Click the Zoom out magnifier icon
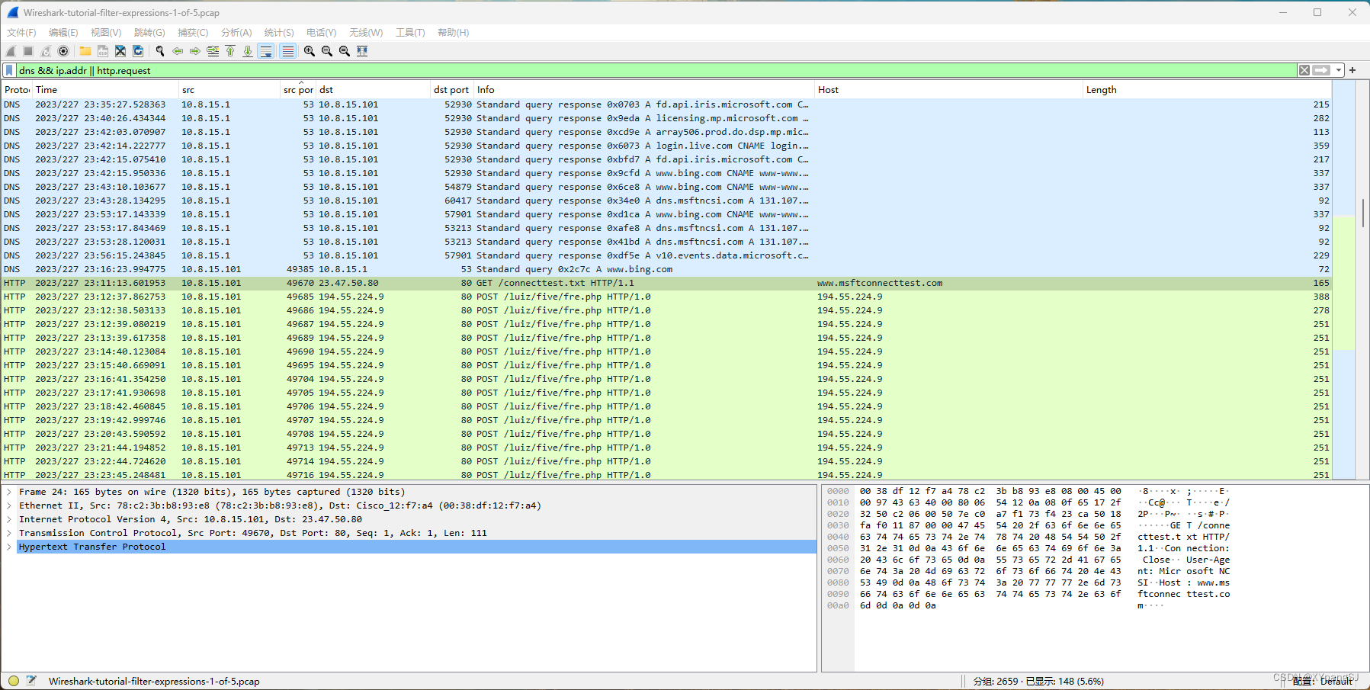The image size is (1370, 690). click(327, 51)
